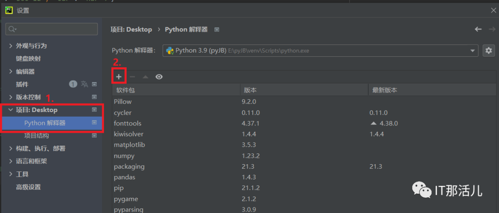499x213 pixels.
Task: Collapse the 项目: Desktop tree node
Action: click(11, 110)
